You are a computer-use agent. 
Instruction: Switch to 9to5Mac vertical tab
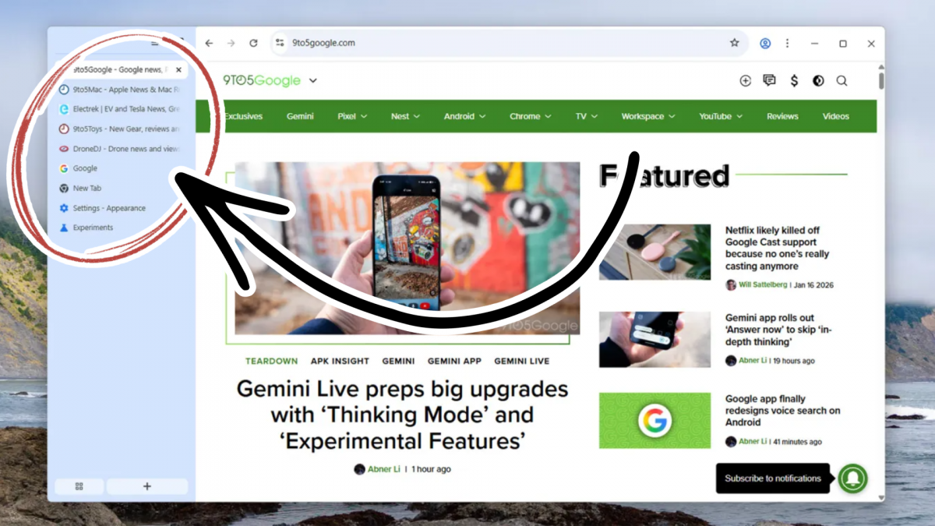click(121, 90)
